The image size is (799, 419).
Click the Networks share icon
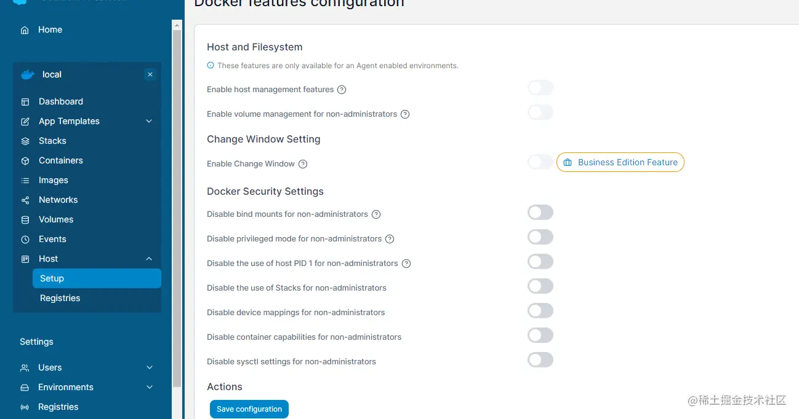[25, 200]
